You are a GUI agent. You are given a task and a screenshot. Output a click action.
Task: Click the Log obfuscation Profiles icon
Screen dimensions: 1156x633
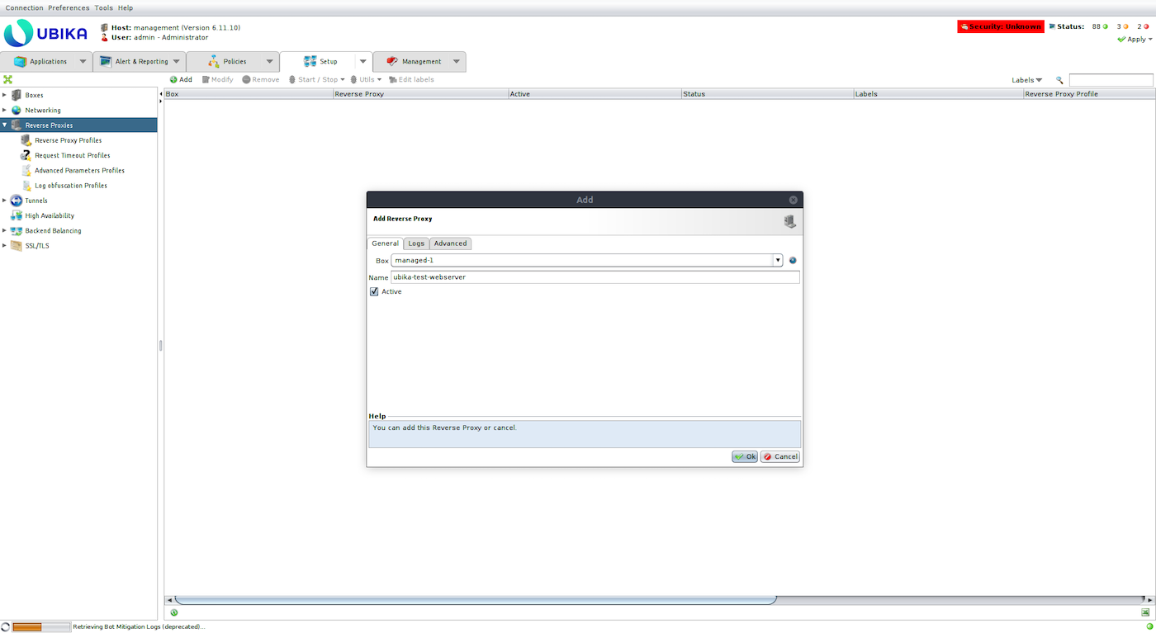coord(26,186)
